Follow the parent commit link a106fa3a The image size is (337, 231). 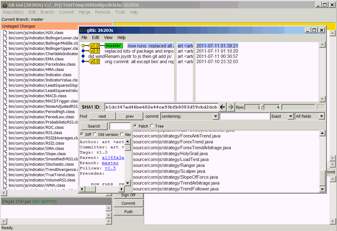coord(113,158)
